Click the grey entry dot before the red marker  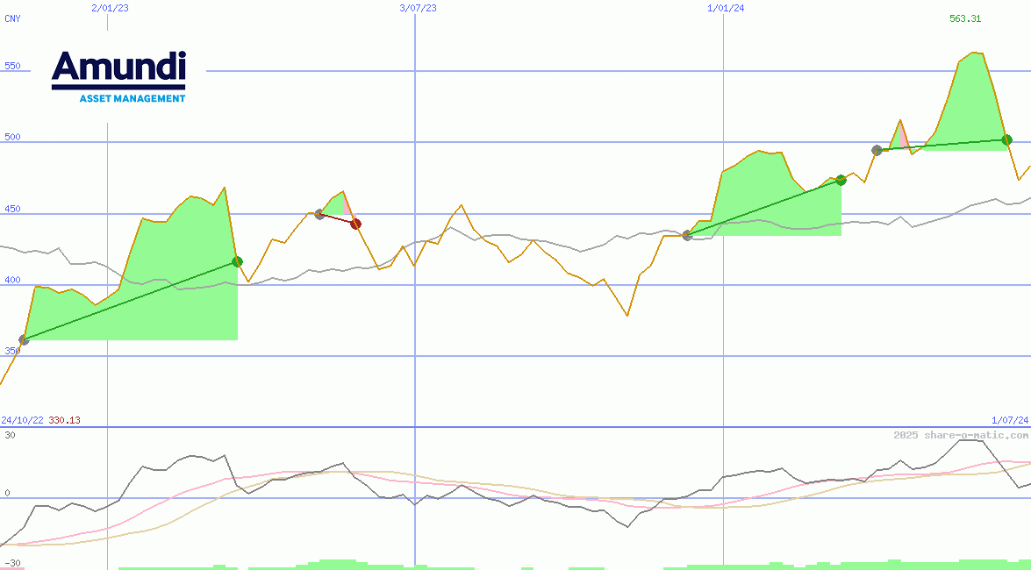point(319,214)
